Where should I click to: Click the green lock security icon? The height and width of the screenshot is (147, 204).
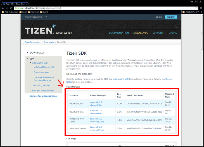pos(16,8)
